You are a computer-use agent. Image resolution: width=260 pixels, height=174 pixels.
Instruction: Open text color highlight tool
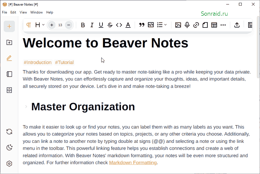[128, 25]
